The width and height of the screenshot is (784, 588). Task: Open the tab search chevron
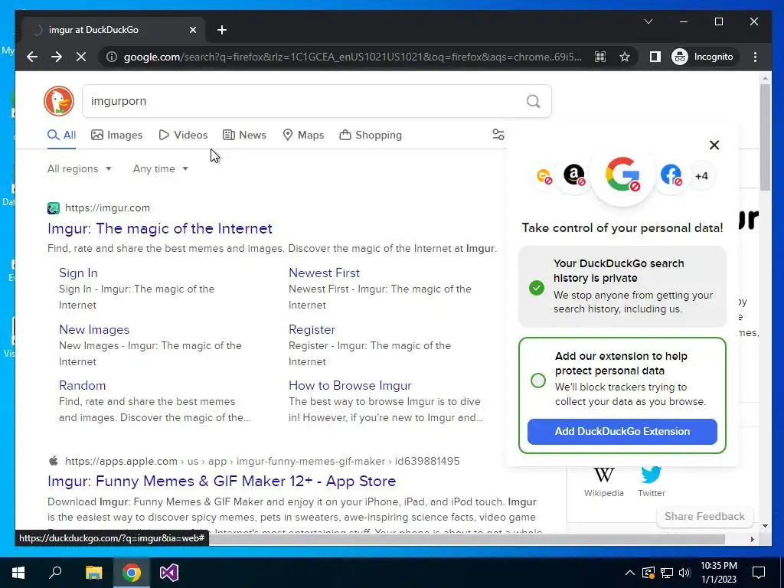coord(648,21)
